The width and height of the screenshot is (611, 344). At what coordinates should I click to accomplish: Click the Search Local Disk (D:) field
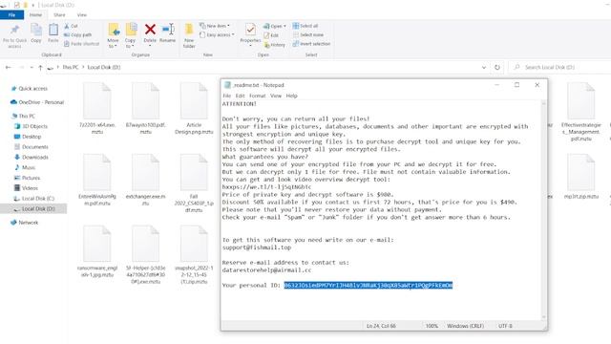click(561, 68)
